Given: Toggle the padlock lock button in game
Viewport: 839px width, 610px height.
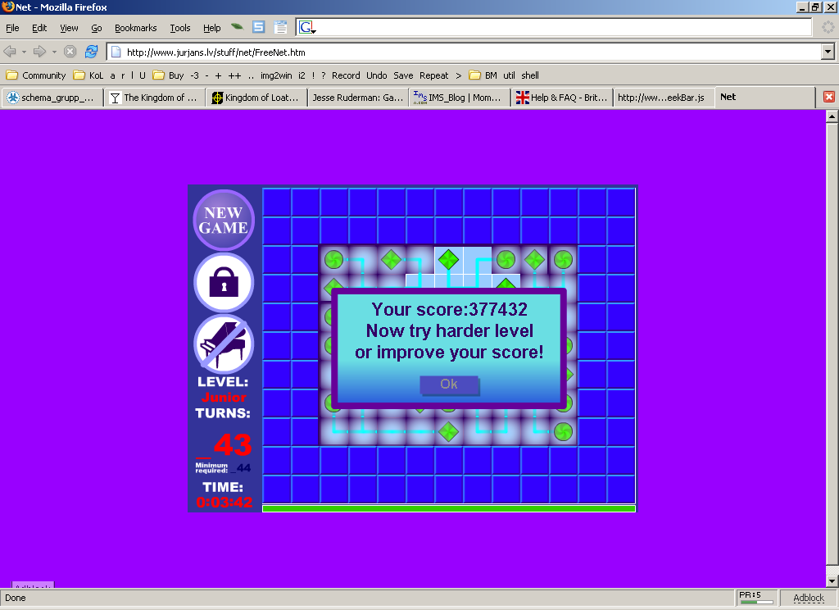Looking at the screenshot, I should (x=224, y=283).
